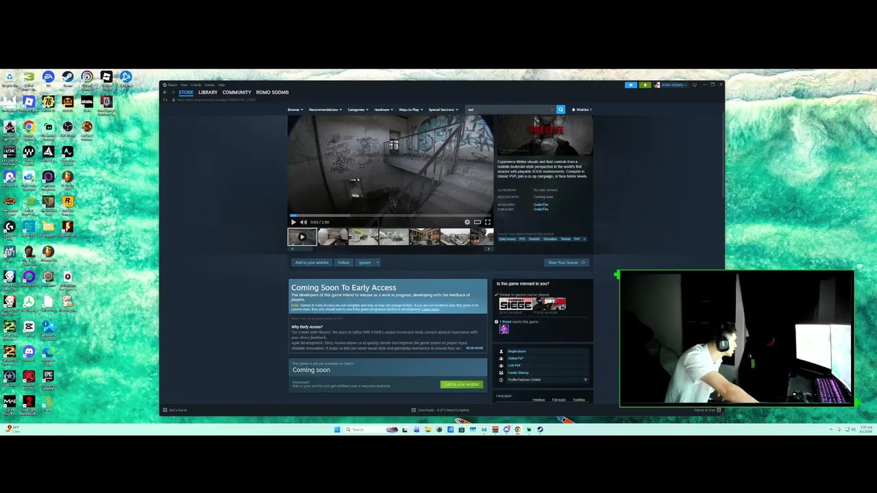The width and height of the screenshot is (877, 493).
Task: Click the Rainbow Six Siege similar game banner
Action: 516,305
